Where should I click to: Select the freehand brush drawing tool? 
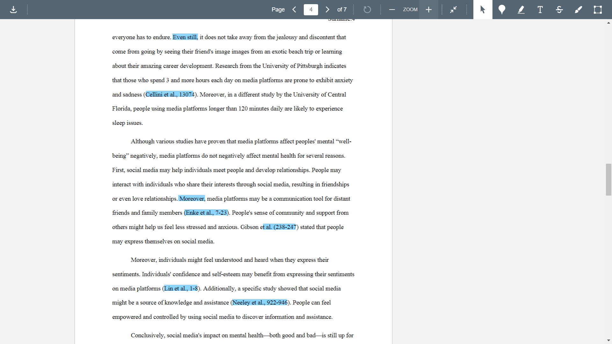pos(578,10)
